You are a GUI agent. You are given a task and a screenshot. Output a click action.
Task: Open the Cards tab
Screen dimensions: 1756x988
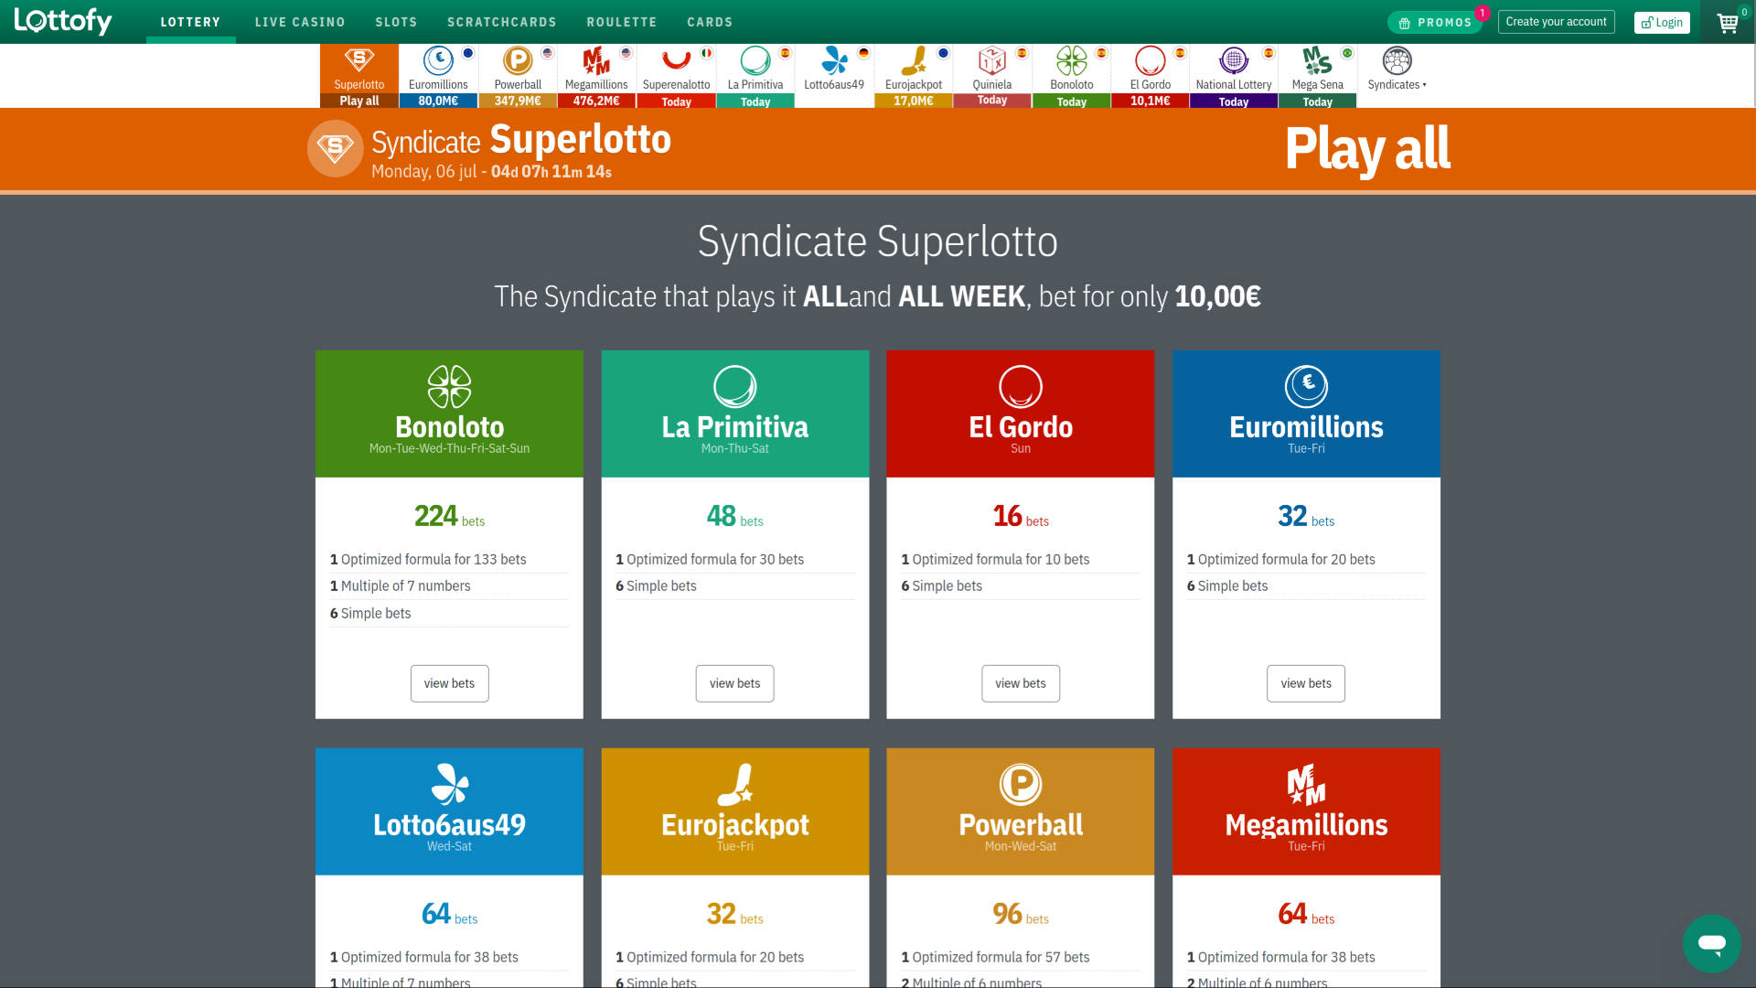[710, 22]
